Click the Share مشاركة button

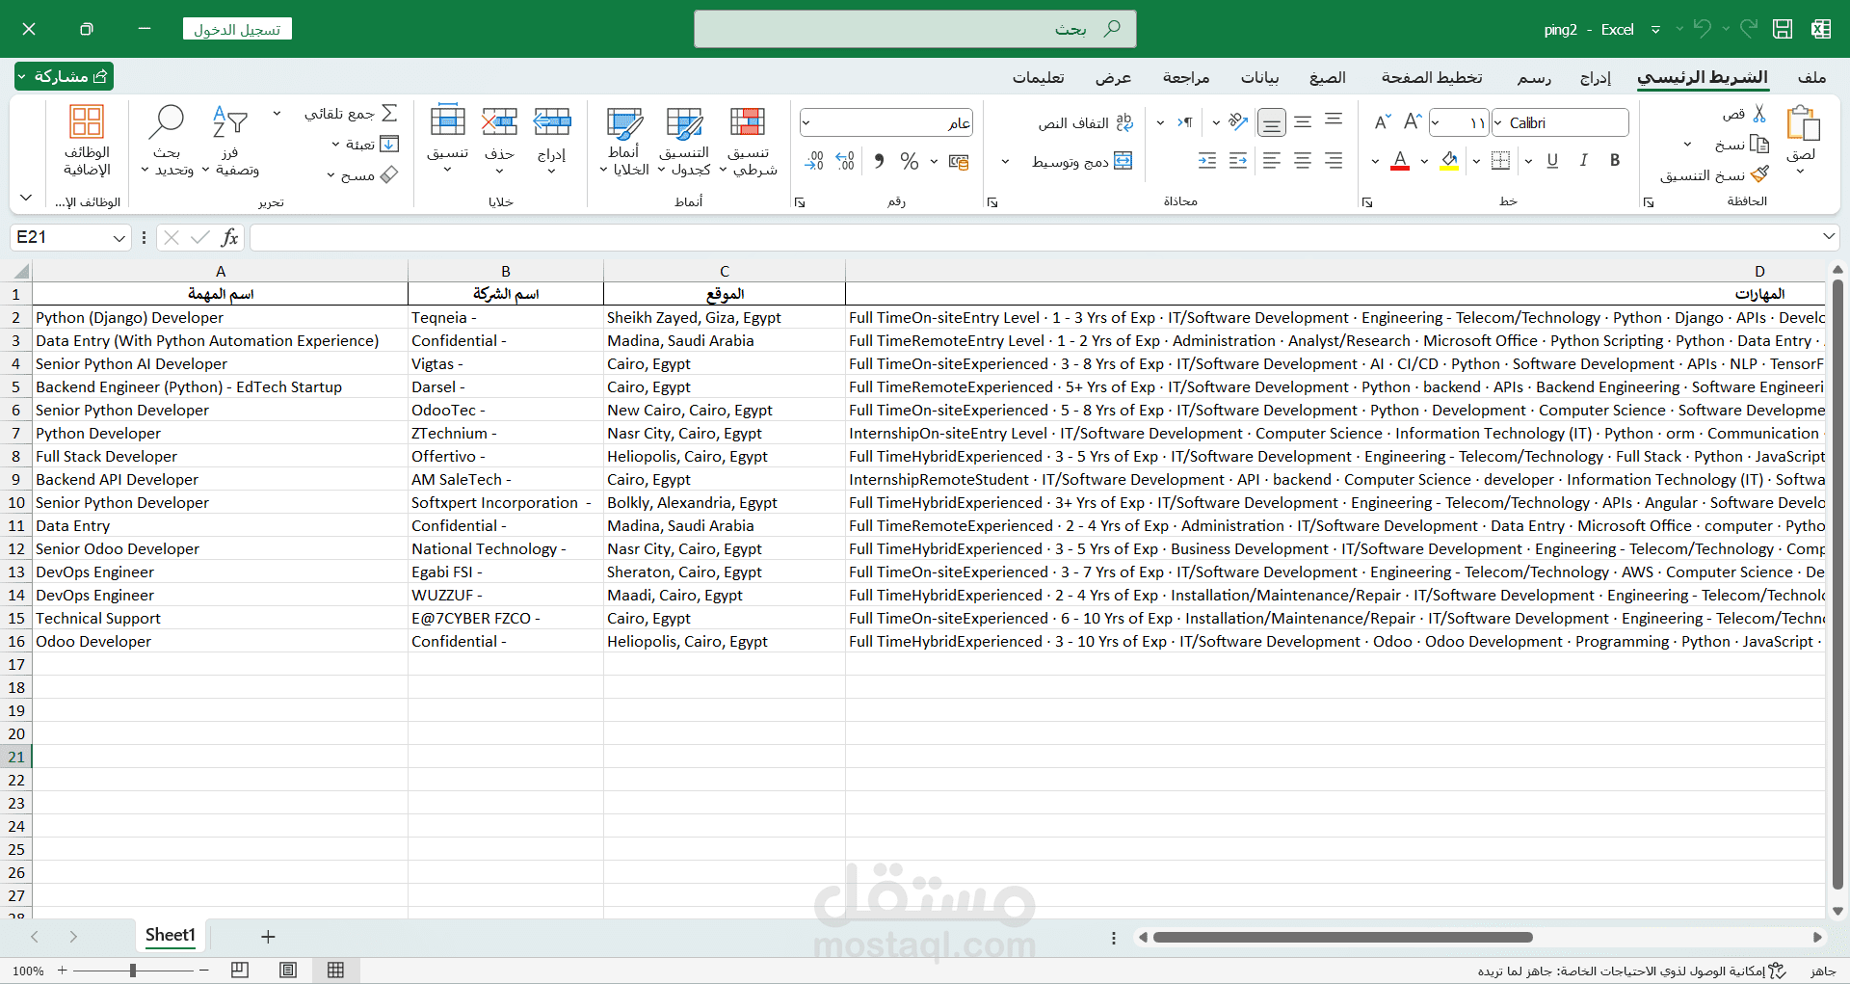(64, 76)
